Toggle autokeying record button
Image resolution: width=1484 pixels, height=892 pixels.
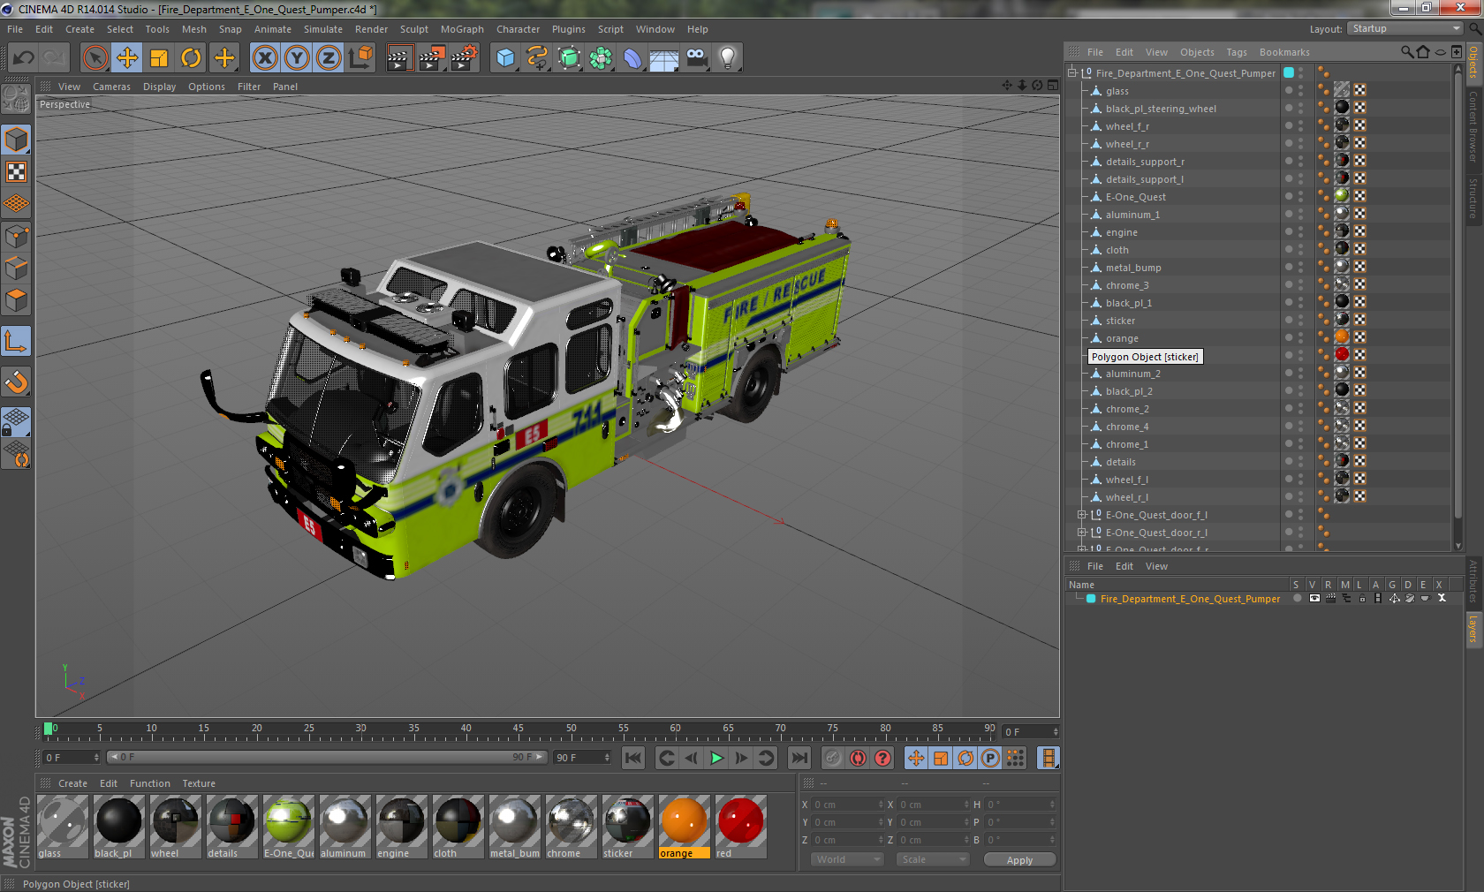[x=858, y=758]
